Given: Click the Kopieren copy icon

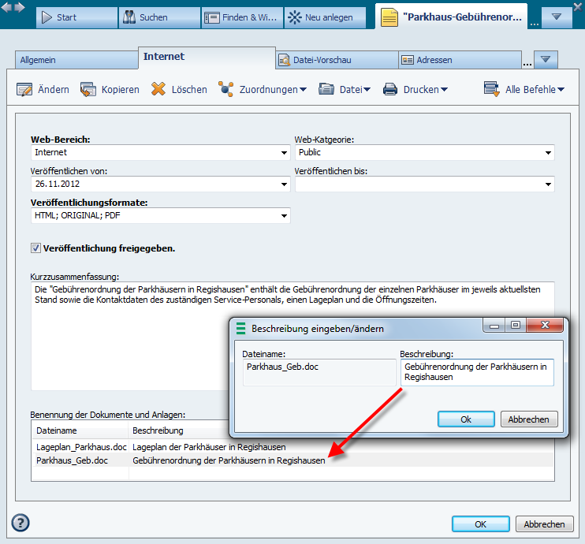Looking at the screenshot, I should 88,90.
